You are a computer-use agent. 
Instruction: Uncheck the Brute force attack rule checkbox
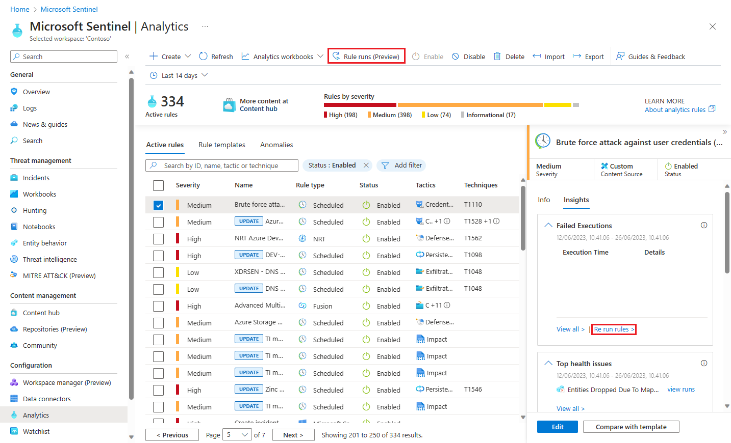coord(158,205)
